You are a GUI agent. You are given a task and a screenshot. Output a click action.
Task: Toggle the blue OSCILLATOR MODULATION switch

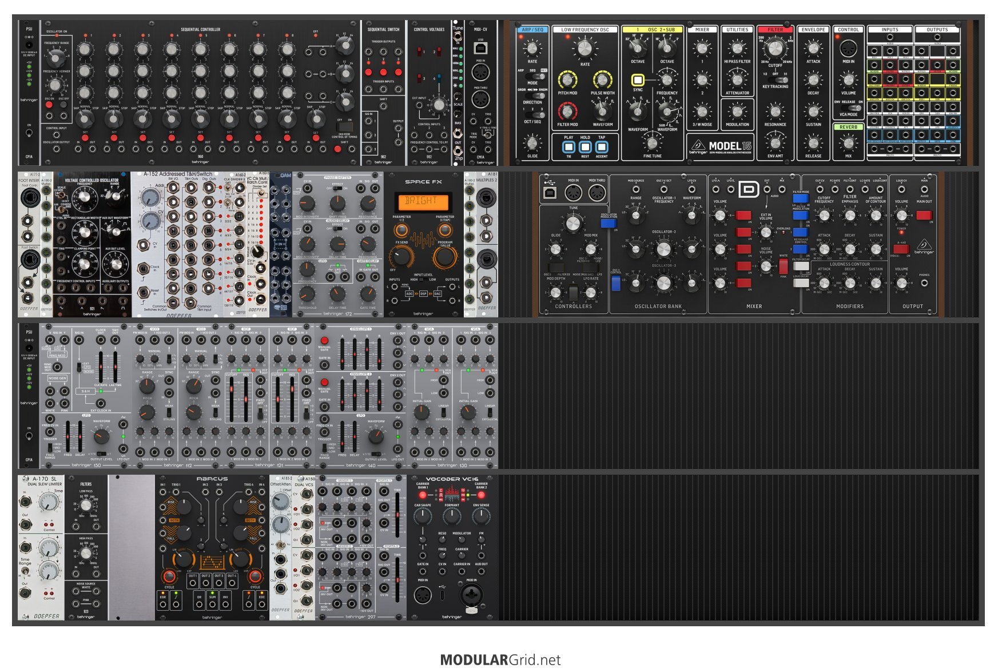point(609,224)
